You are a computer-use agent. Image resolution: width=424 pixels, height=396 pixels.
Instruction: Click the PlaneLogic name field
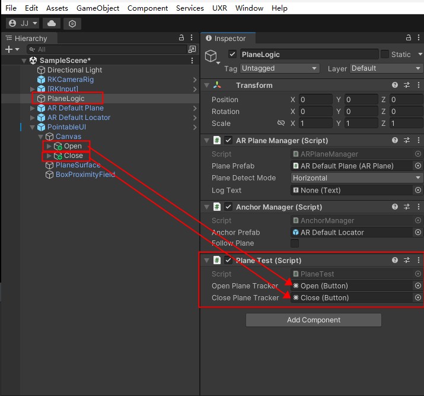[x=309, y=54]
